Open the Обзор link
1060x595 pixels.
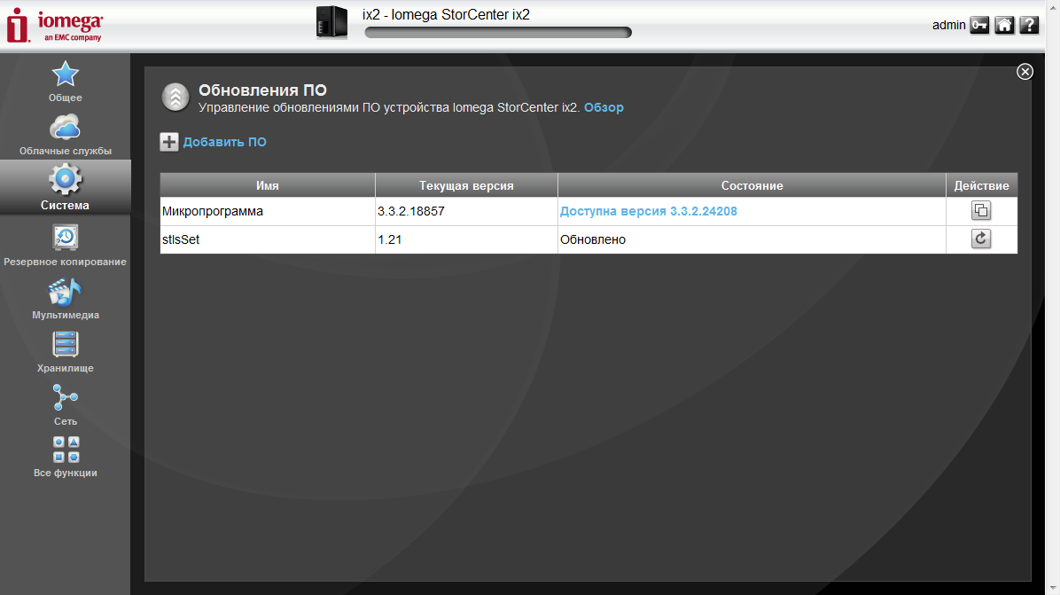pos(604,107)
